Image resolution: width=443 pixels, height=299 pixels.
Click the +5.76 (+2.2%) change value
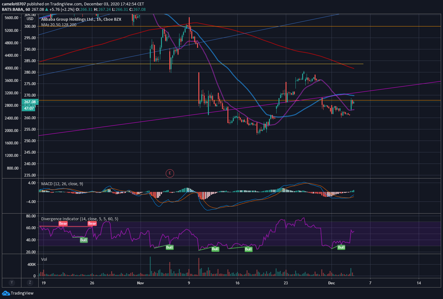point(62,10)
